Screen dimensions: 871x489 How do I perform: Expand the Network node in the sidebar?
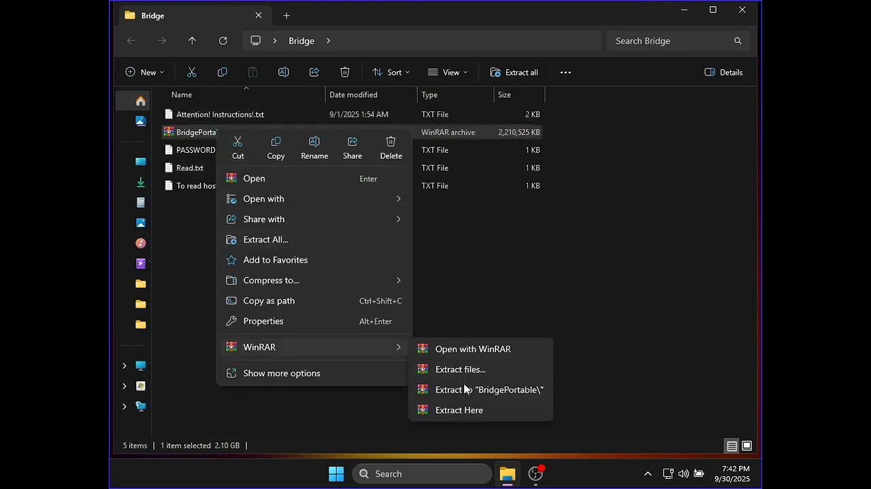[124, 406]
